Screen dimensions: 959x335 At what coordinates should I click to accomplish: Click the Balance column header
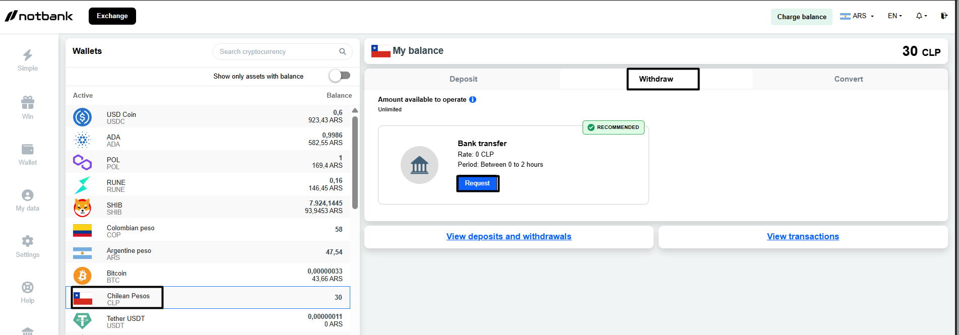coord(339,95)
